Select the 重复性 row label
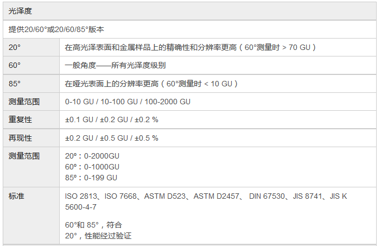This screenshot has width=381, height=246. click(x=20, y=119)
